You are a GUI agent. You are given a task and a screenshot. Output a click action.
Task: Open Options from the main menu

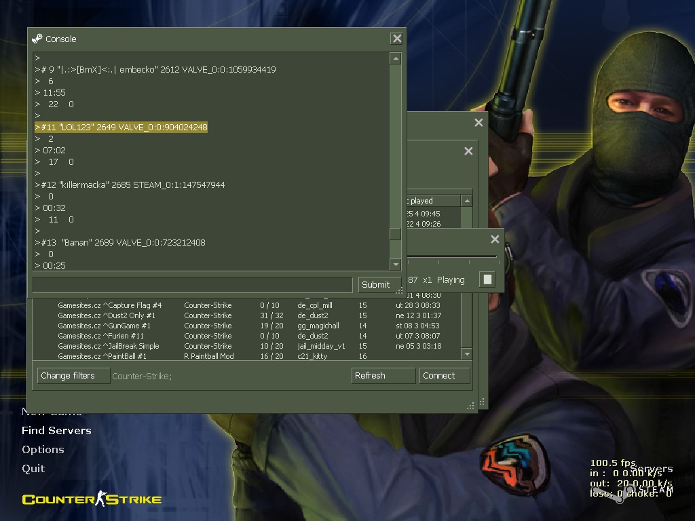click(43, 450)
